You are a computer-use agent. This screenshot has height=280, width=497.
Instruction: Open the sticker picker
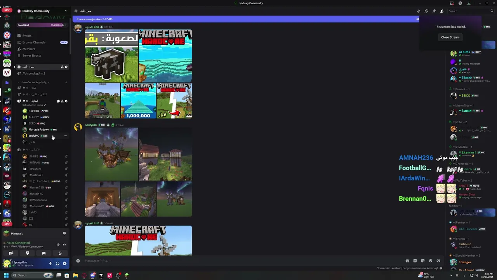click(422, 261)
